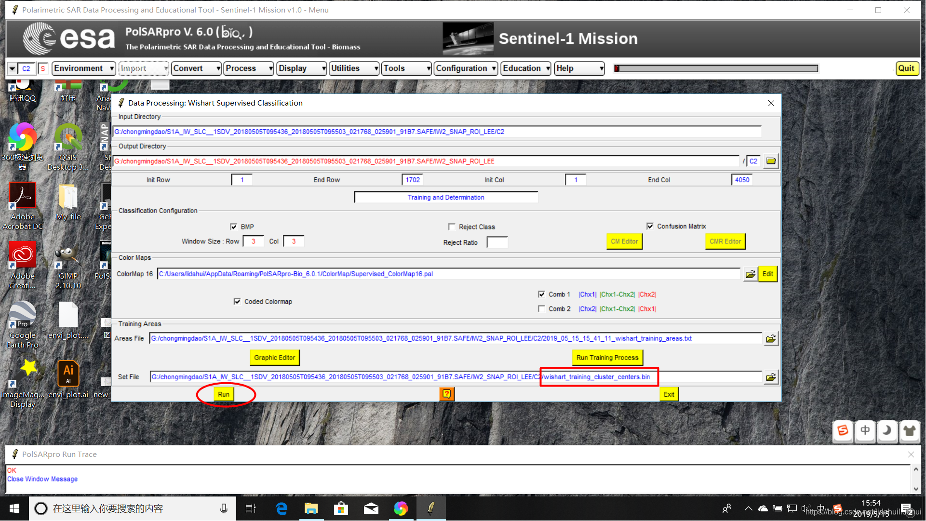Open Task View on taskbar

coord(251,508)
